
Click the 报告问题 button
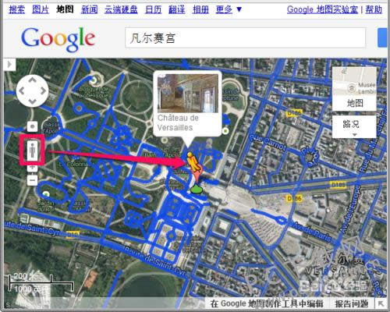(x=352, y=303)
